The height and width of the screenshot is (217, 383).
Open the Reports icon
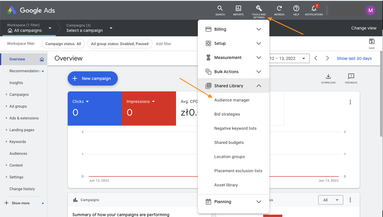click(238, 8)
